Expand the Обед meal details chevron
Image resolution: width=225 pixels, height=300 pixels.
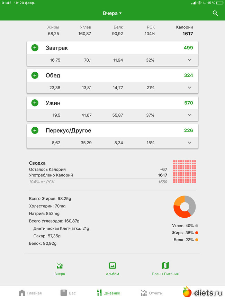click(x=189, y=88)
